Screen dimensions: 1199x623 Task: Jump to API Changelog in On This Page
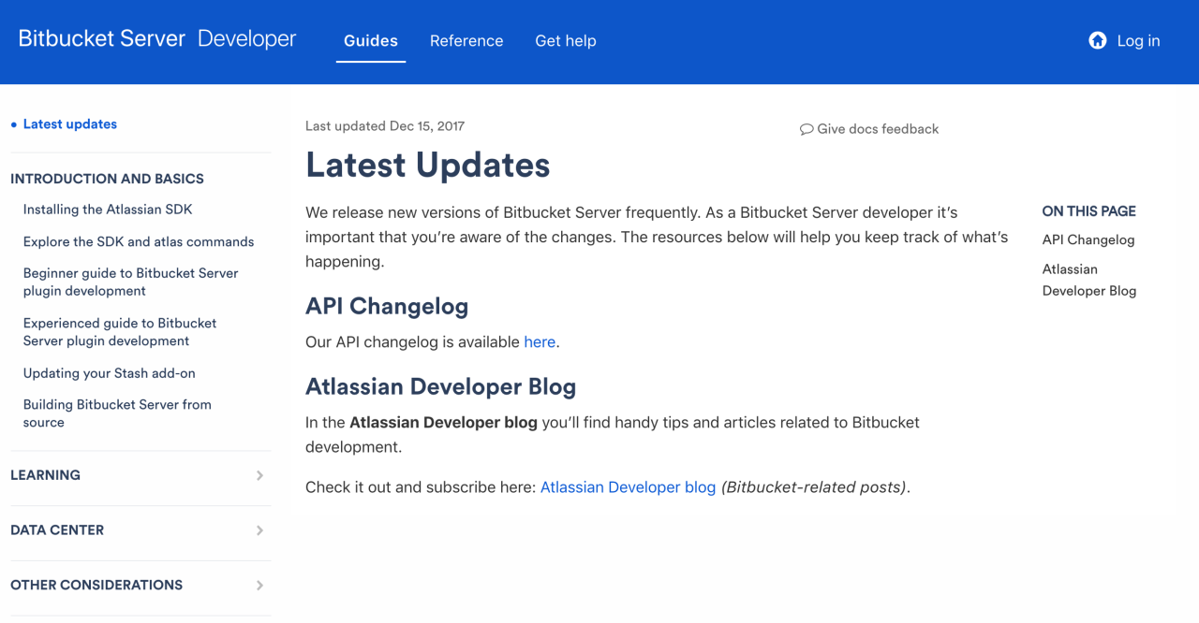[1088, 240]
